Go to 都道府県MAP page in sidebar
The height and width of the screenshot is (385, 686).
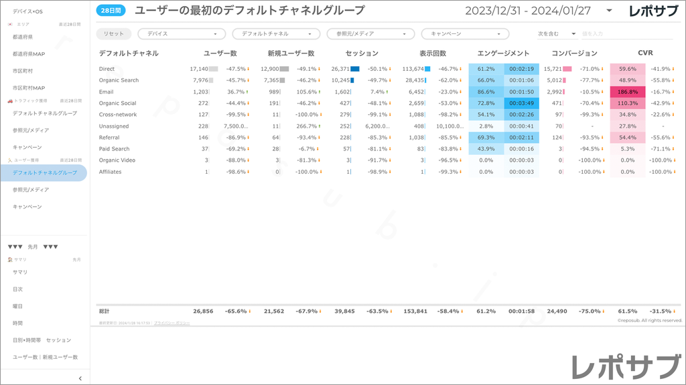click(28, 54)
